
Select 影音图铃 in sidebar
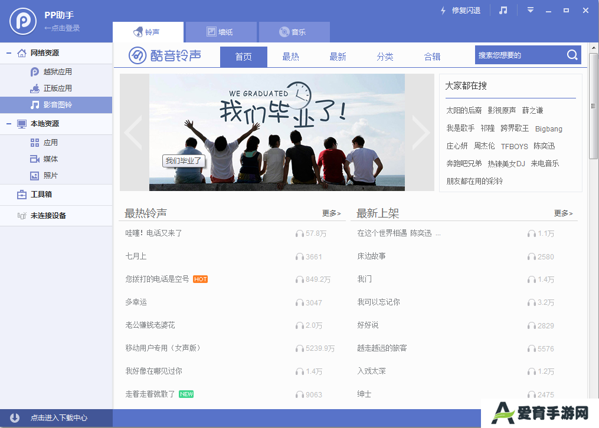[x=56, y=104]
